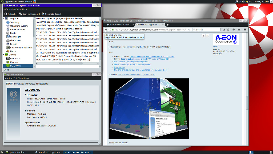
Task: Collapse the Computer tree node
Action: pos(4,18)
